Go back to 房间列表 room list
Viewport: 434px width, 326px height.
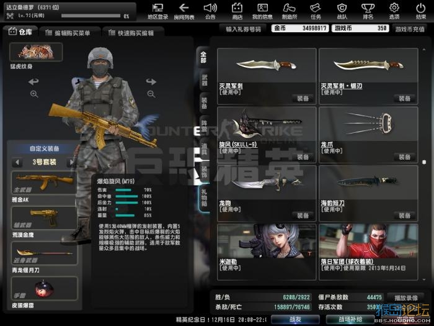(x=184, y=11)
